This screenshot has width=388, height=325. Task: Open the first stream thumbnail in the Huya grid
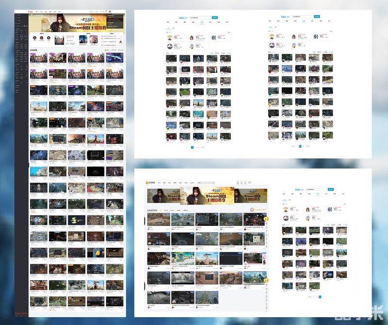pos(158,219)
